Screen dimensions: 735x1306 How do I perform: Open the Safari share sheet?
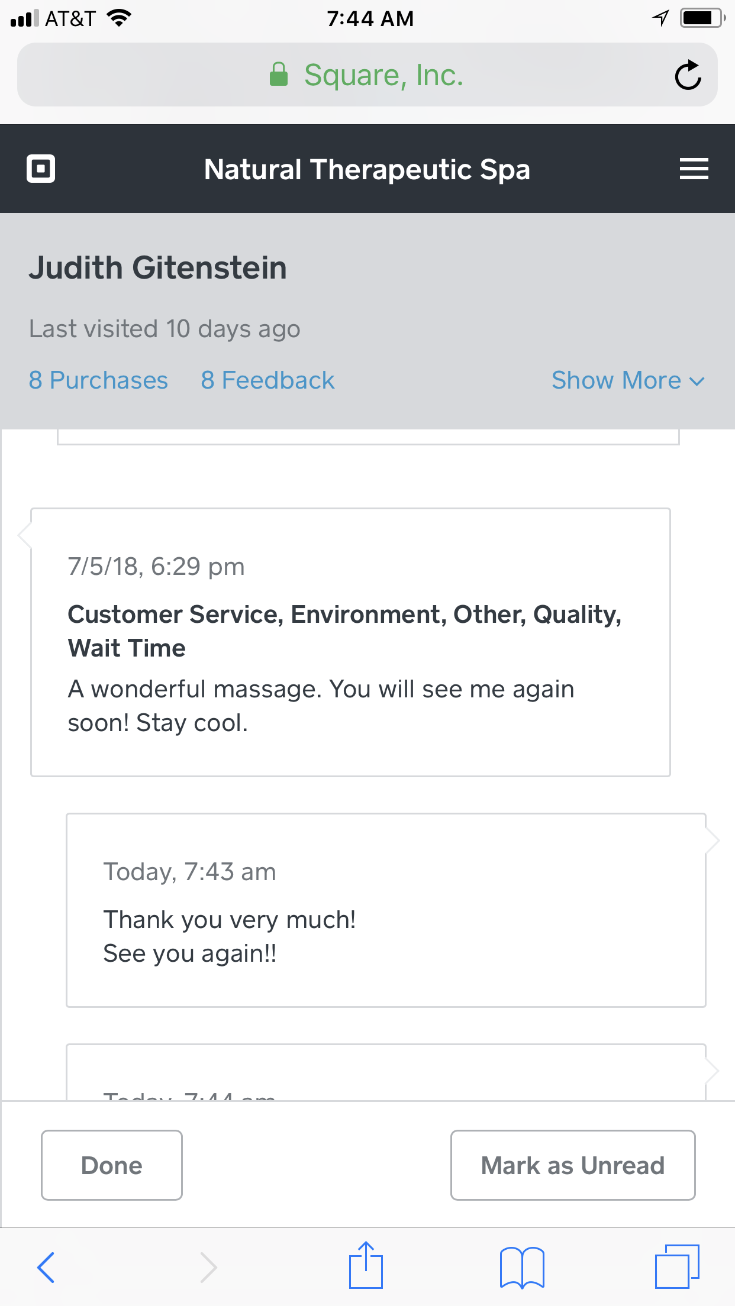[366, 1266]
